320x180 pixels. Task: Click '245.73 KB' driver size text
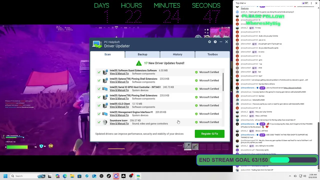coord(168,87)
